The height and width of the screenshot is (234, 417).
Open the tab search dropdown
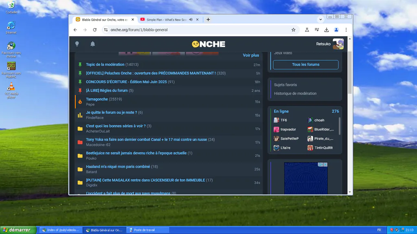pos(320,19)
